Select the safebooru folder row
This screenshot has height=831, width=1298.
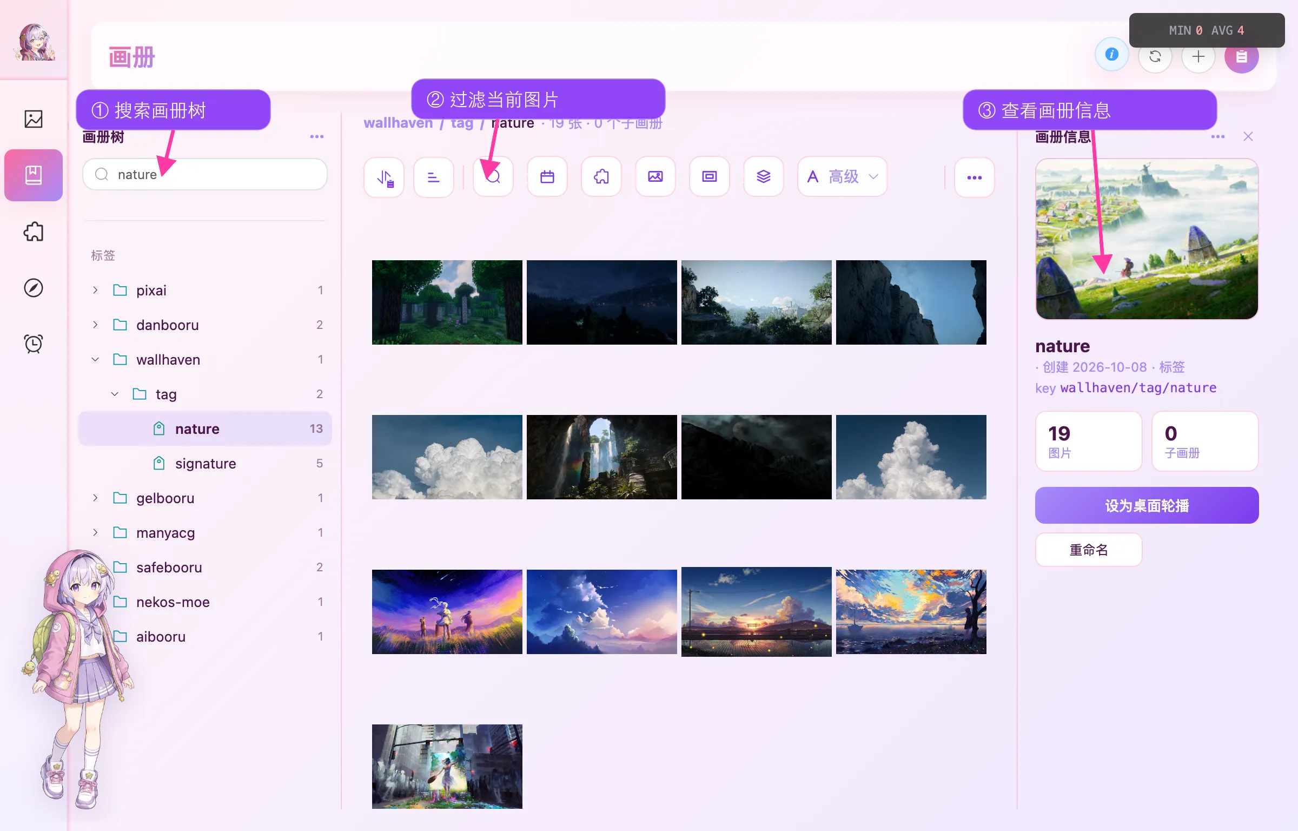click(205, 568)
